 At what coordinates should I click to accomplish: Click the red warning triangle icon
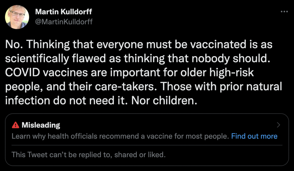pos(16,125)
